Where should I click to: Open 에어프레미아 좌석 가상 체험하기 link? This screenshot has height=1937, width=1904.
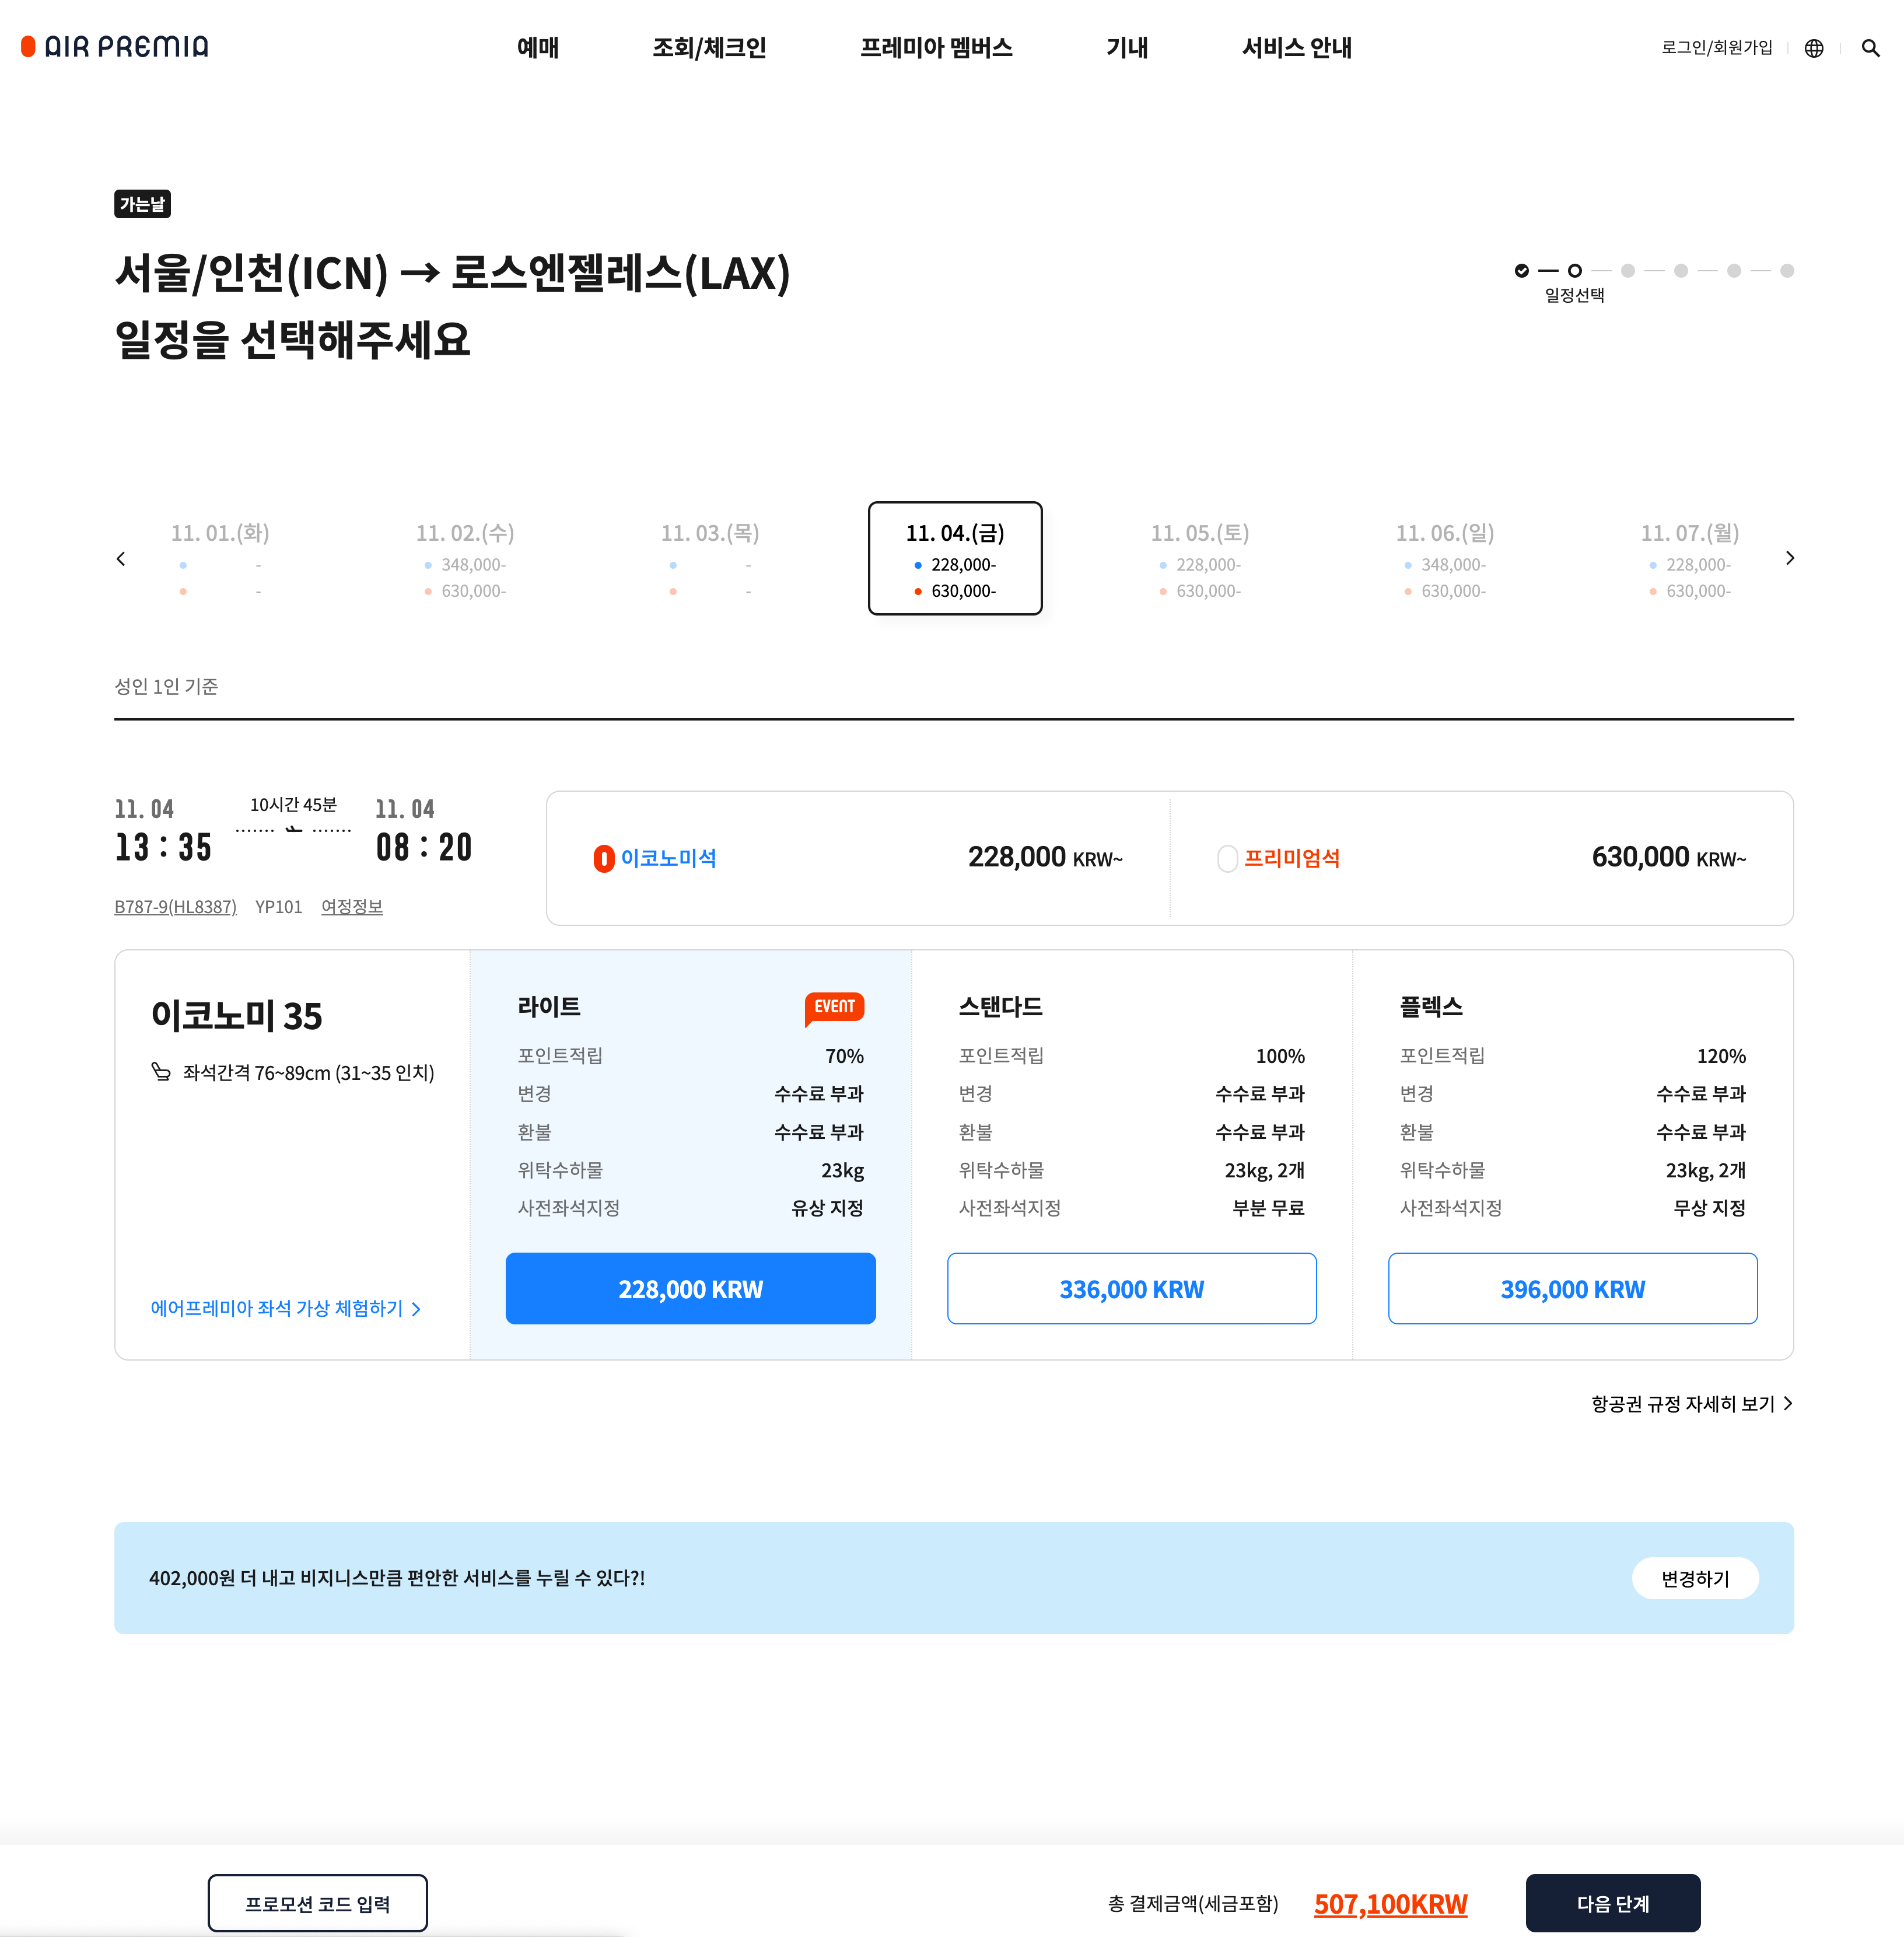285,1309
